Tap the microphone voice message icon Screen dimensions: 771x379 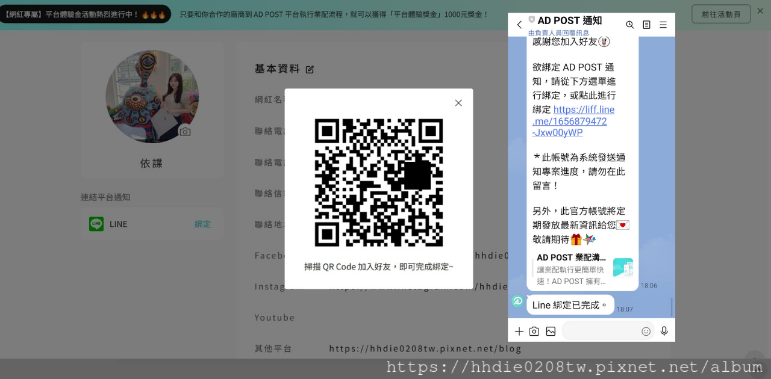tap(664, 331)
